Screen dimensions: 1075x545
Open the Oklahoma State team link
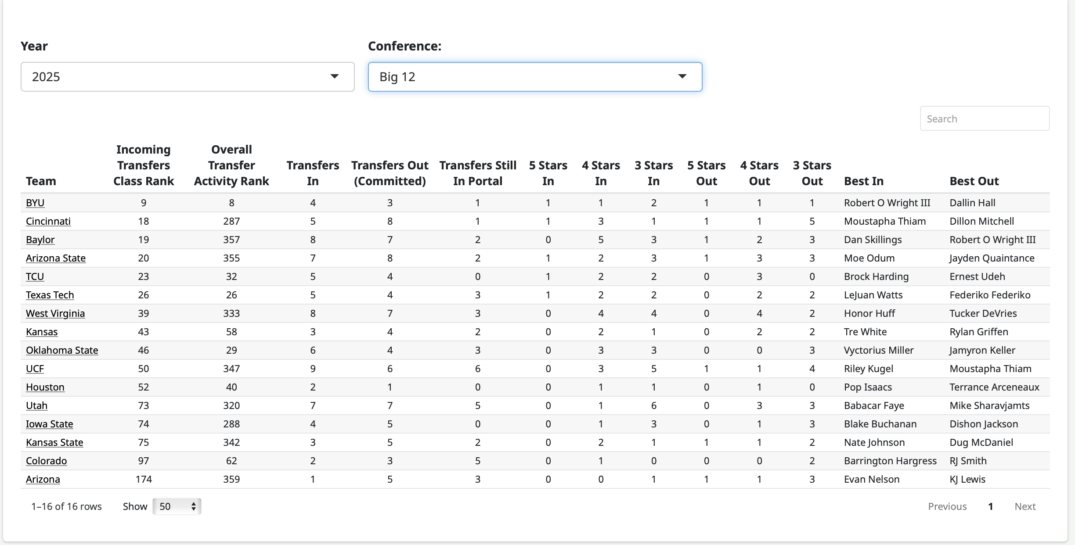coord(62,350)
